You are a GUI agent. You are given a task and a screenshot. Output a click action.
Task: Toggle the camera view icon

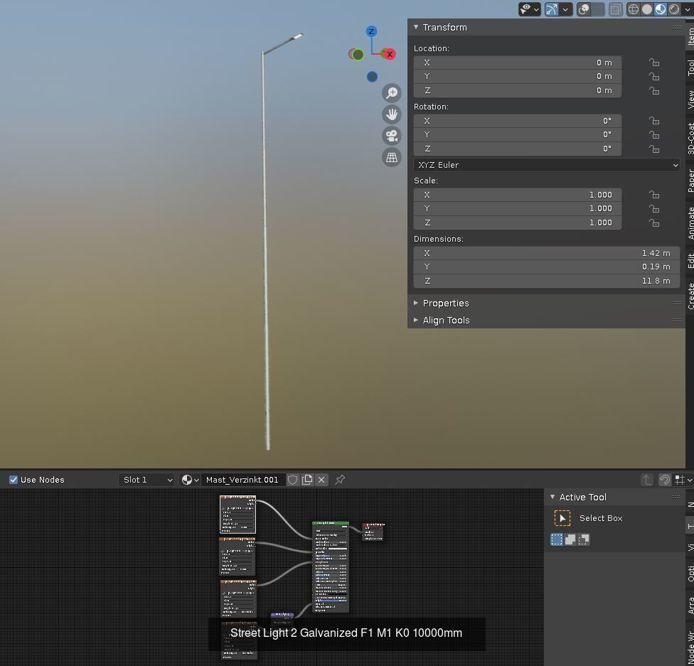point(392,136)
